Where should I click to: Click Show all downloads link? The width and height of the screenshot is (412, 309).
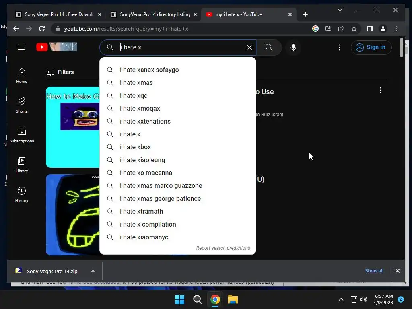pos(374,271)
